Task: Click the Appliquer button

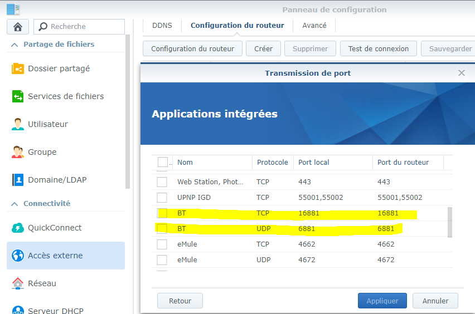Action: [382, 301]
